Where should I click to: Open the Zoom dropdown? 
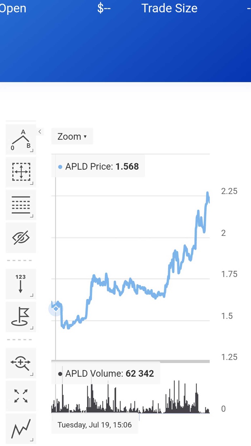(x=72, y=137)
